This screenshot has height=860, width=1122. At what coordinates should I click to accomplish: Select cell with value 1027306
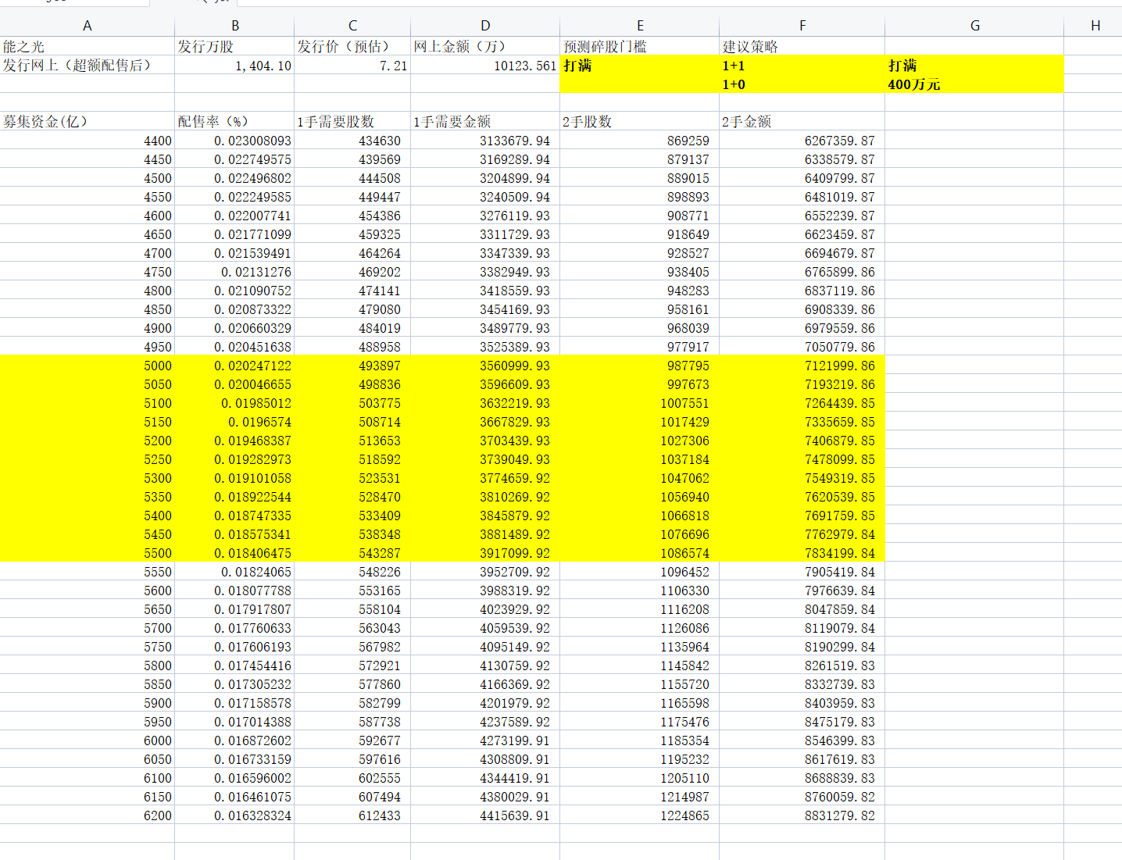pyautogui.click(x=639, y=440)
